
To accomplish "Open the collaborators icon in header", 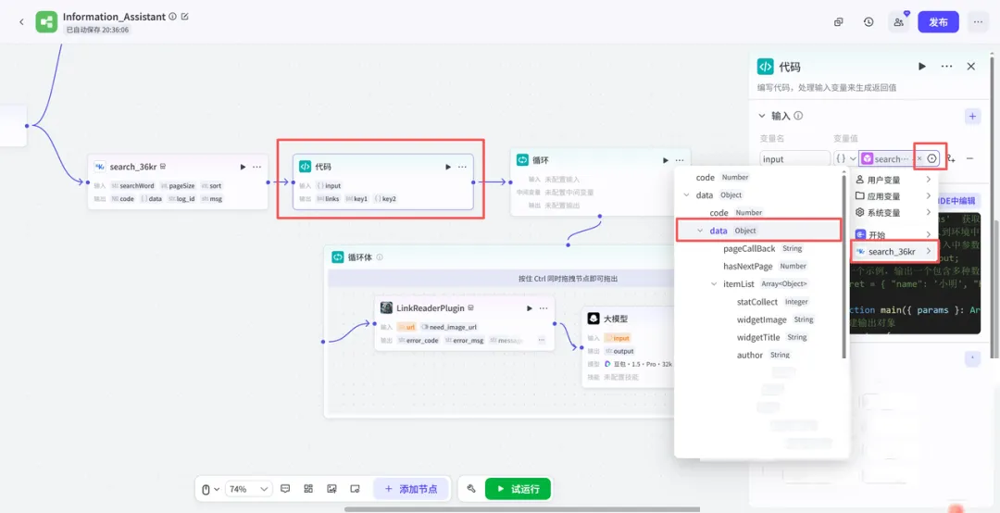I will pos(898,21).
